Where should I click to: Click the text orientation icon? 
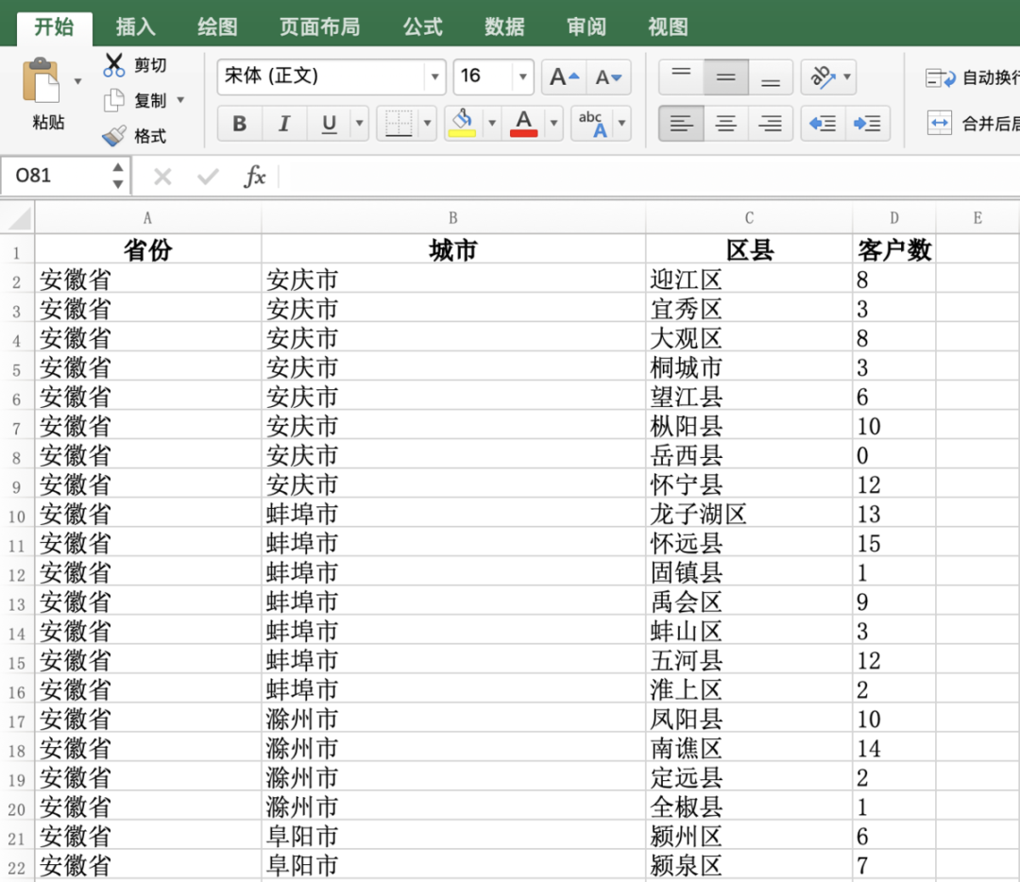click(x=823, y=77)
